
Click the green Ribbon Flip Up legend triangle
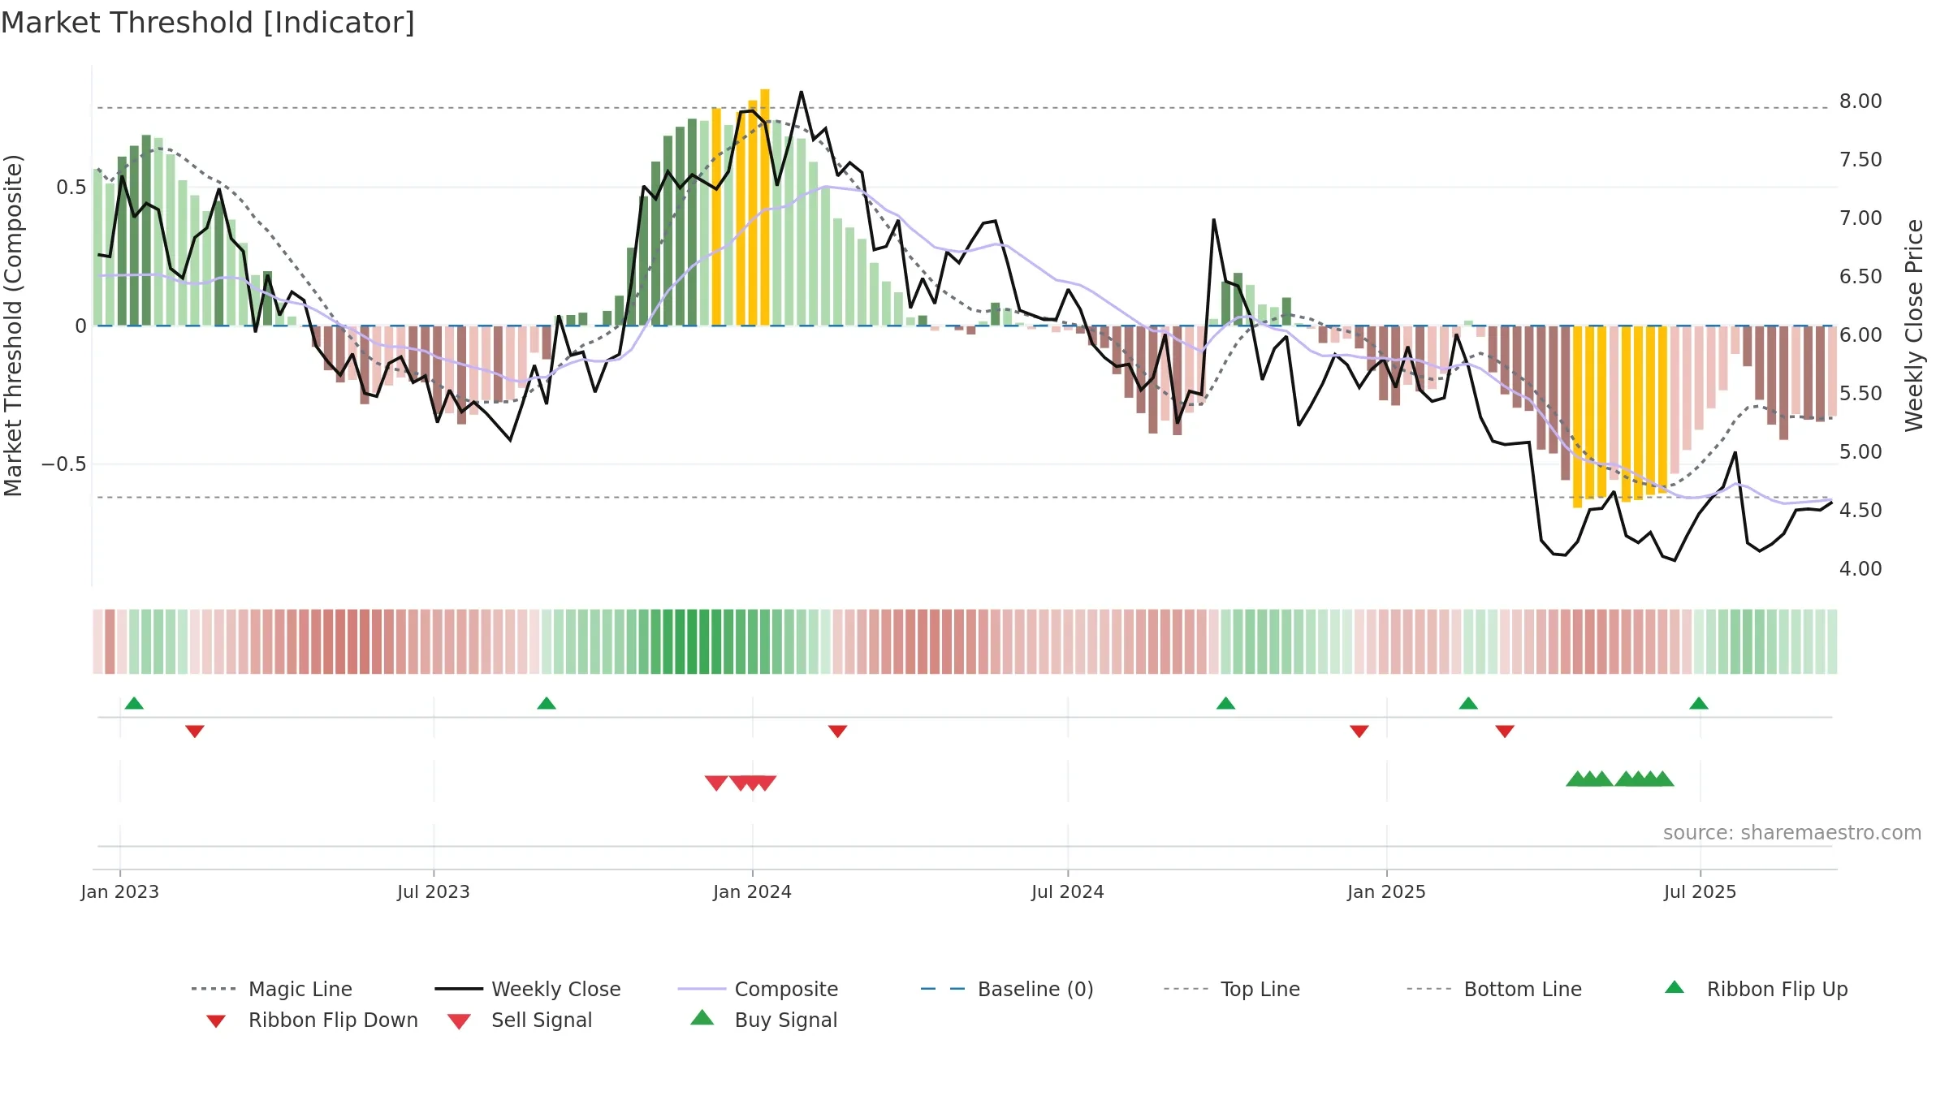(1675, 987)
